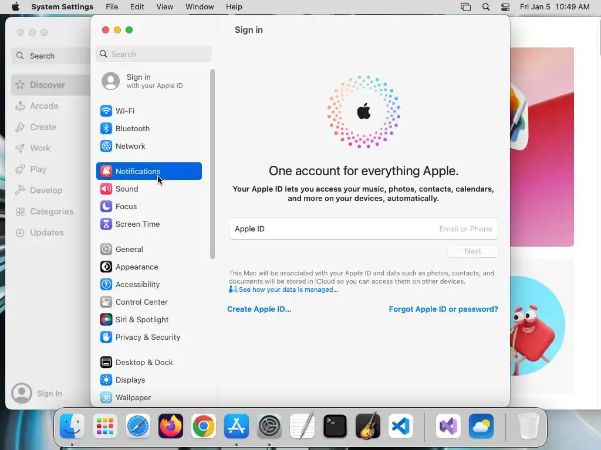601x450 pixels.
Task: Click the settings sidebar scrollbar
Action: pyautogui.click(x=212, y=164)
